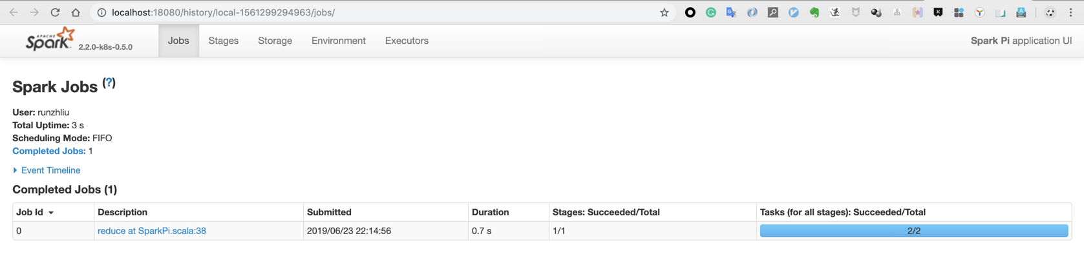Jump to Completed Jobs link
Viewport: 1084px width, 265px height.
coord(48,151)
